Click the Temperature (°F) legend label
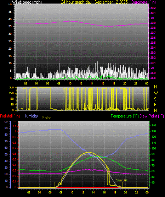The height and width of the screenshot is (197, 165). pos(125,116)
